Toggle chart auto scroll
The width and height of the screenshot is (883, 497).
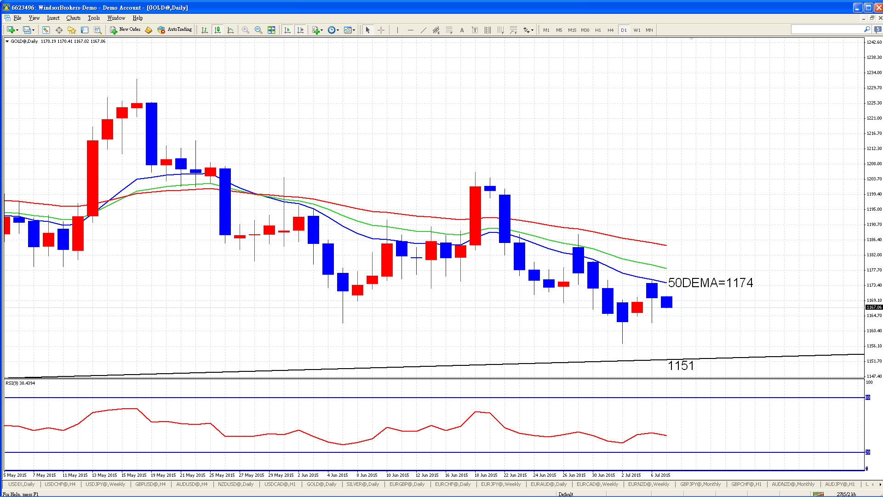click(x=287, y=30)
